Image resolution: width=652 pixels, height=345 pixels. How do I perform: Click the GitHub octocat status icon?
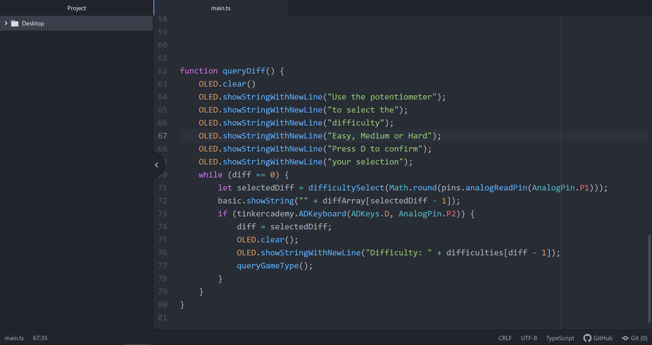[x=587, y=338]
